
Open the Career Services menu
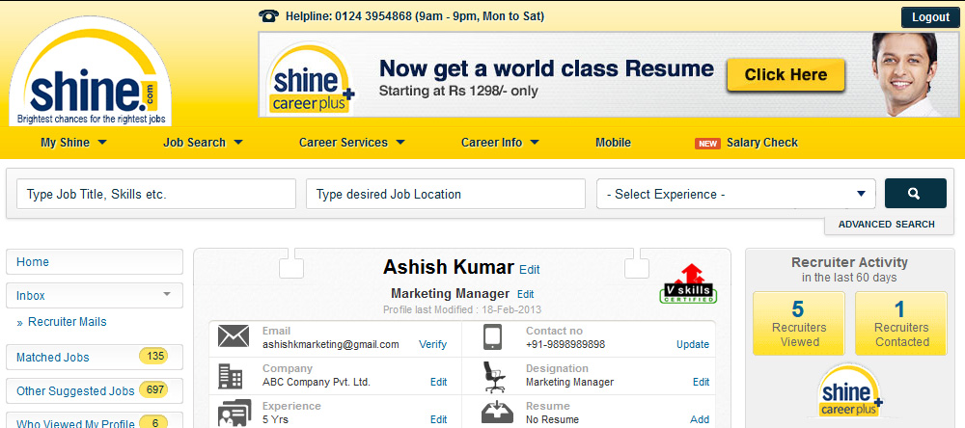click(352, 143)
